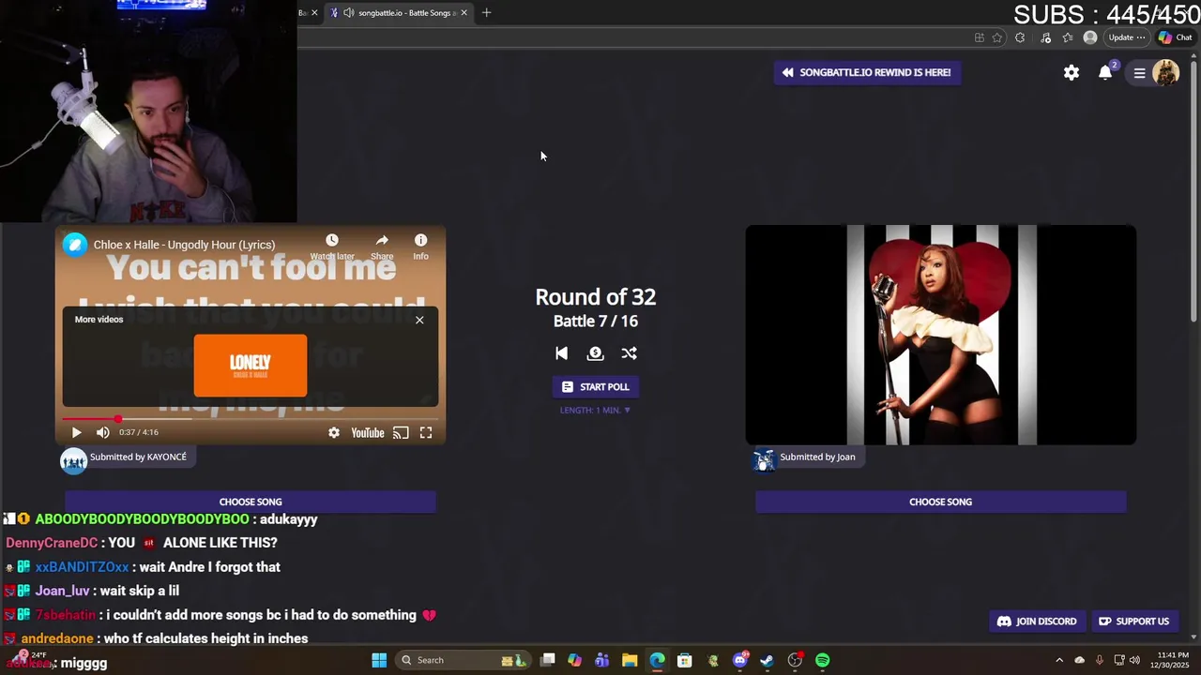The height and width of the screenshot is (675, 1201).
Task: Play the YouTube video
Action: (76, 432)
